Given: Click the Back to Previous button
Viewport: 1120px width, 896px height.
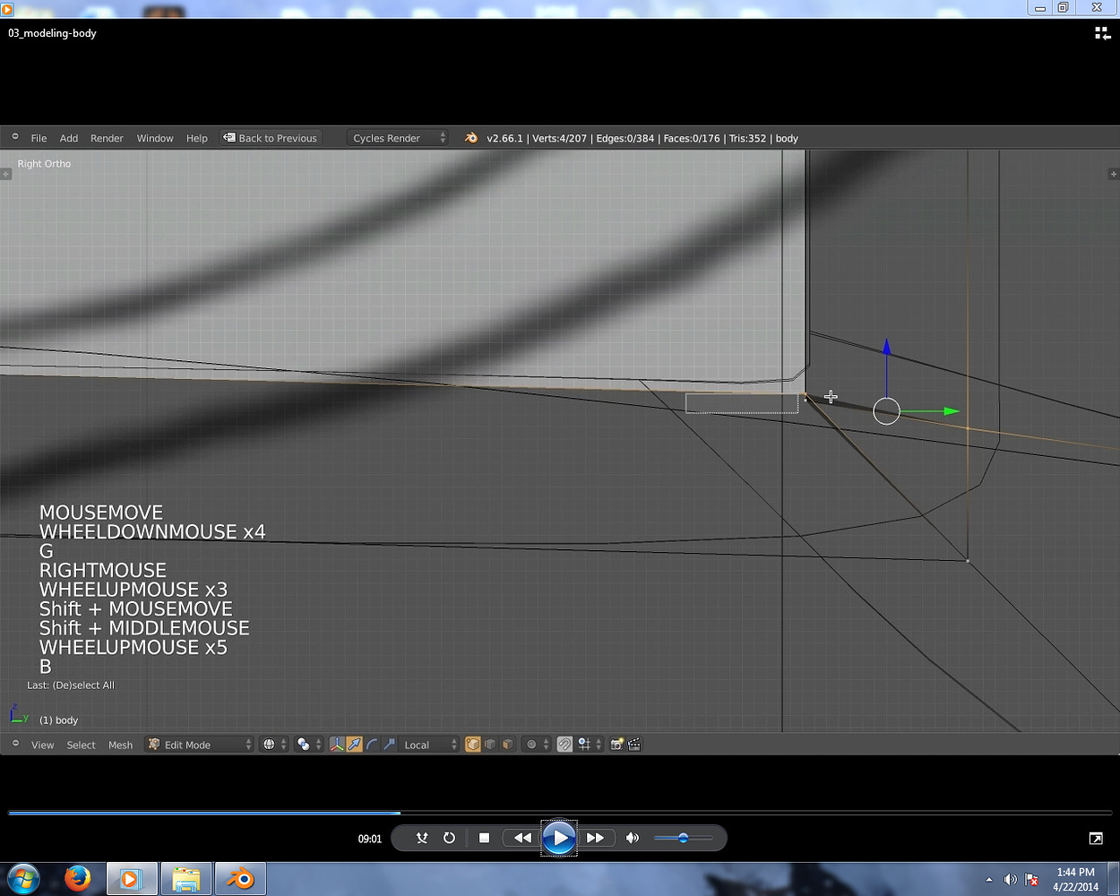Looking at the screenshot, I should click(270, 138).
